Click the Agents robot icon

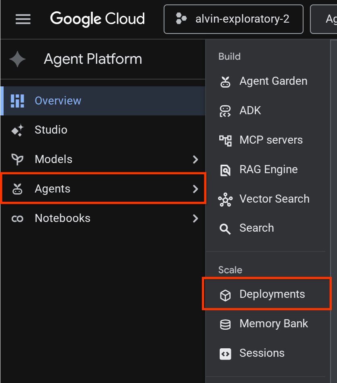pos(17,189)
